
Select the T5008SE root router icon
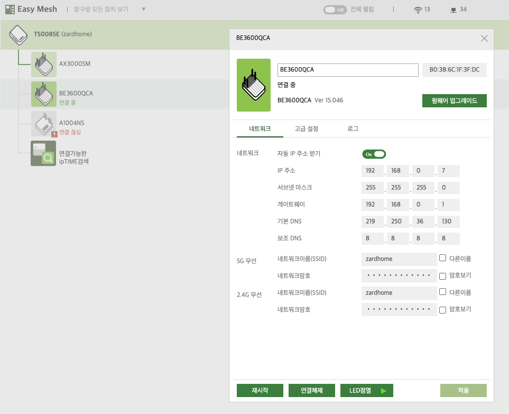tap(18, 35)
